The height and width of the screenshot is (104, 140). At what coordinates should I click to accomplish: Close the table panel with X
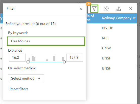coord(131,9)
